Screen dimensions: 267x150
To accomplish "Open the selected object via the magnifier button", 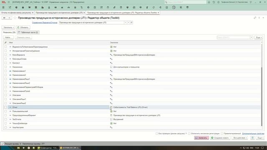I will (131, 22).
